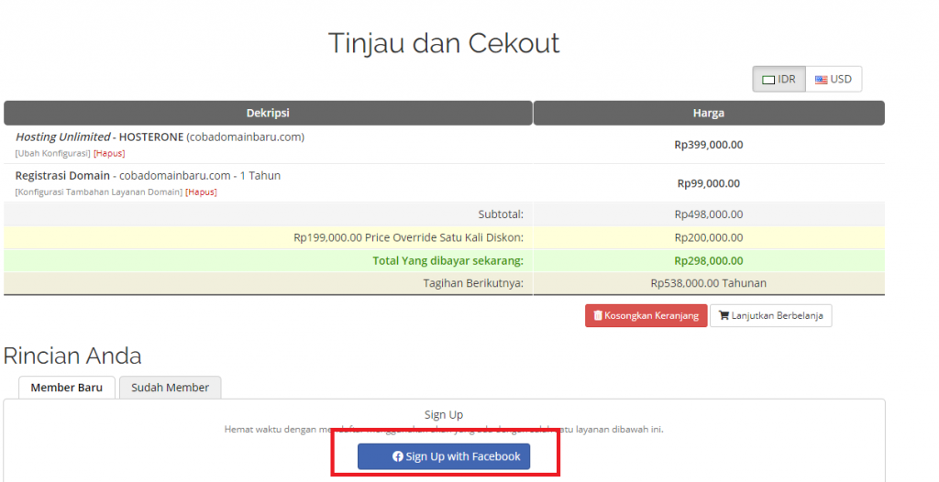Click the Sign Up section title
The image size is (939, 482).
(x=444, y=414)
